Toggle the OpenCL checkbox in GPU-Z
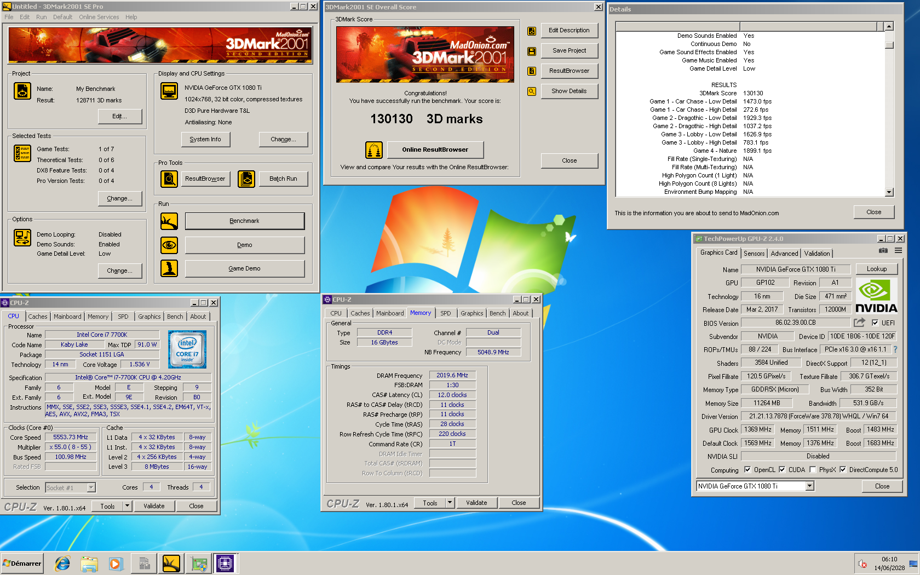Image resolution: width=920 pixels, height=575 pixels. coord(747,469)
